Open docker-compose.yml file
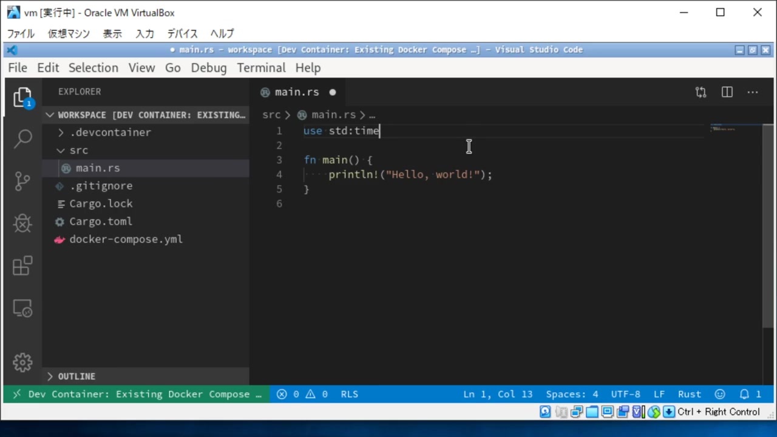The height and width of the screenshot is (437, 777). coord(146,239)
